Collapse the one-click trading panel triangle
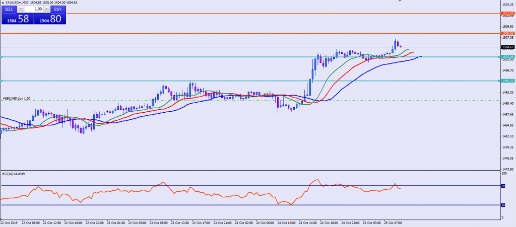 [x=2, y=3]
